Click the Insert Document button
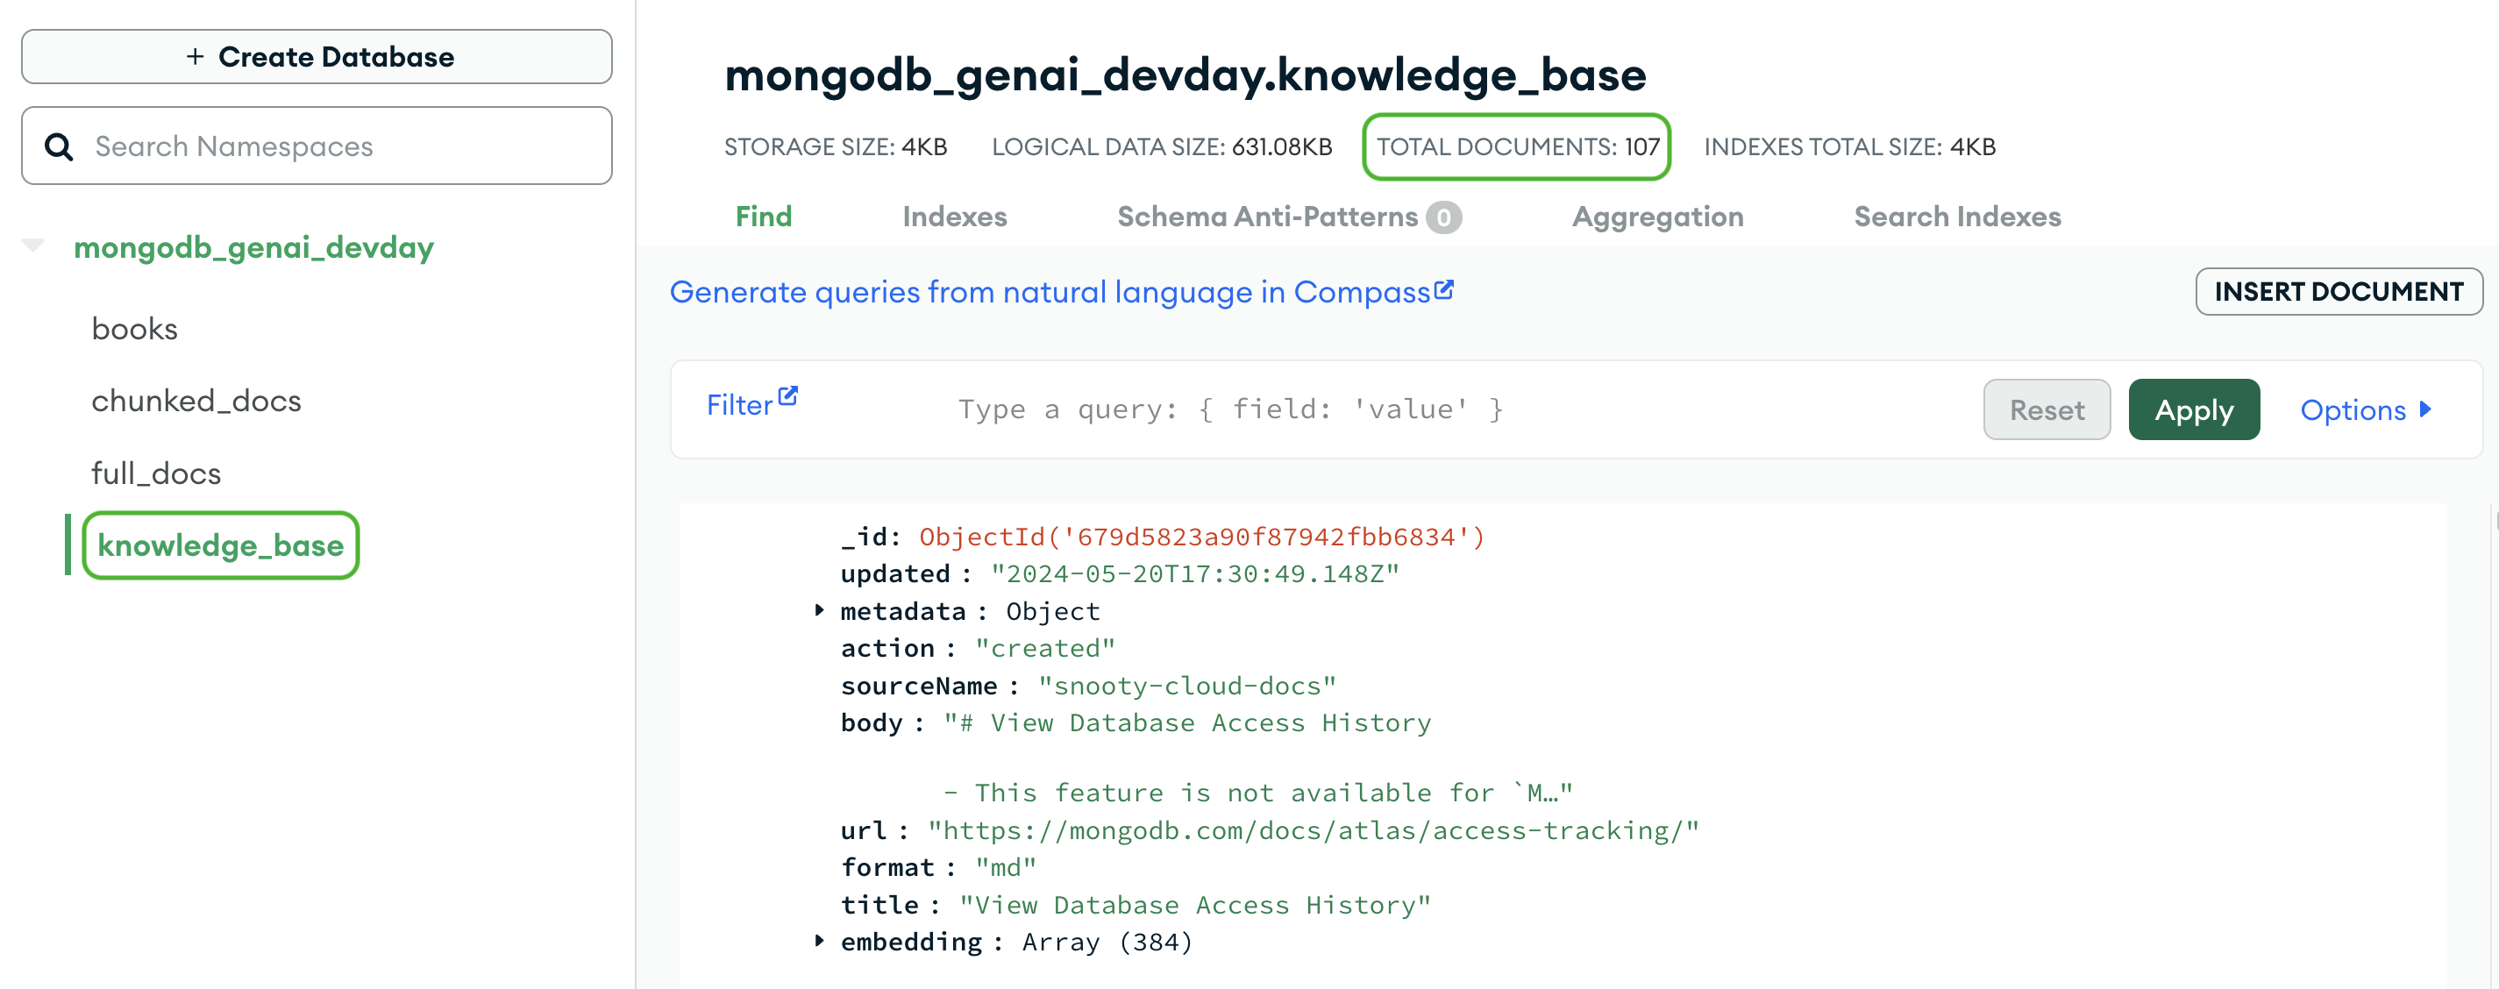The width and height of the screenshot is (2499, 989). click(2338, 291)
